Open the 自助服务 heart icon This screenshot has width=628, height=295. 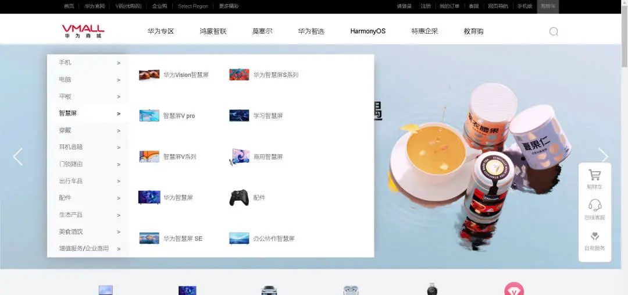coord(595,236)
